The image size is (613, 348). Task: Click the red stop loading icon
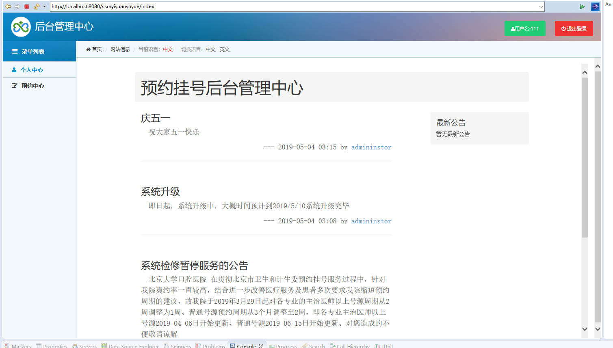[26, 6]
